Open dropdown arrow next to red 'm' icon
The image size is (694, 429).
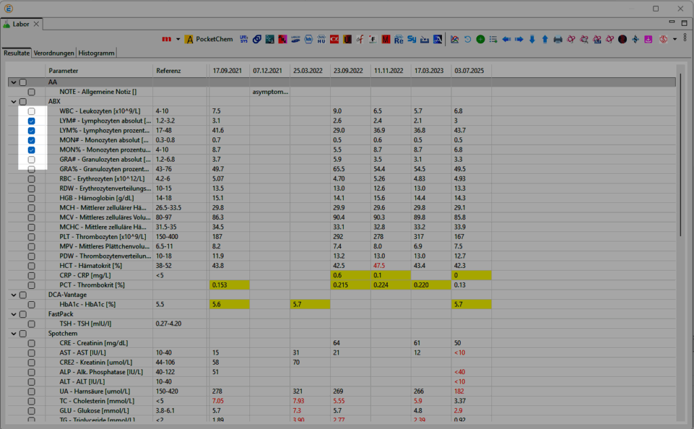(178, 39)
